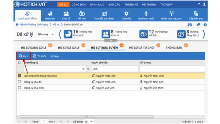Click the scrollbar left arrow

pyautogui.click(x=18, y=117)
